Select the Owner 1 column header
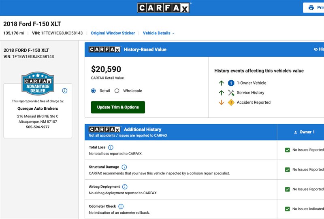The height and width of the screenshot is (219, 324). 305,132
